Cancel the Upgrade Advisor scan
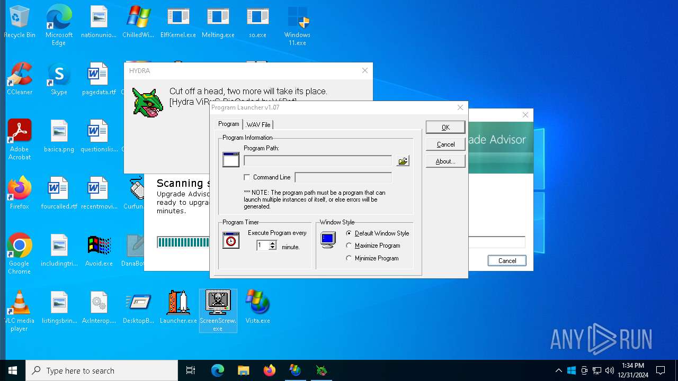The height and width of the screenshot is (381, 678). pyautogui.click(x=507, y=260)
